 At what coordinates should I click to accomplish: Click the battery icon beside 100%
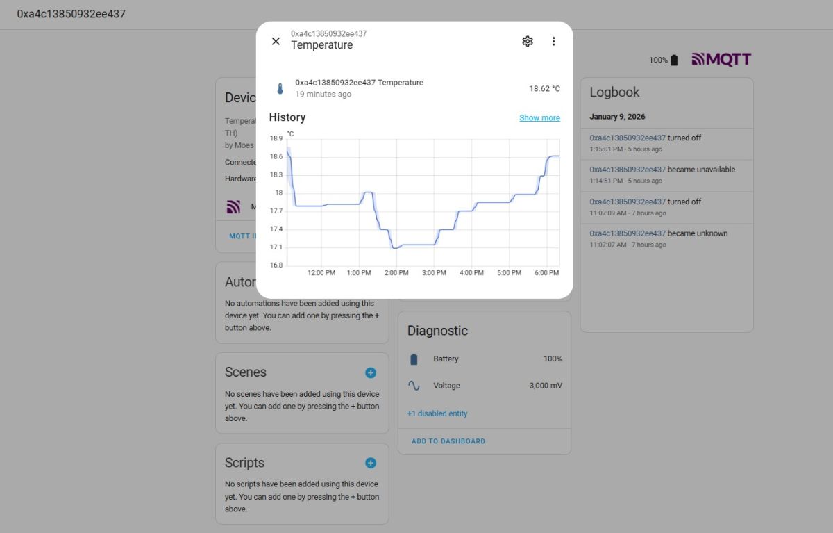pyautogui.click(x=674, y=60)
